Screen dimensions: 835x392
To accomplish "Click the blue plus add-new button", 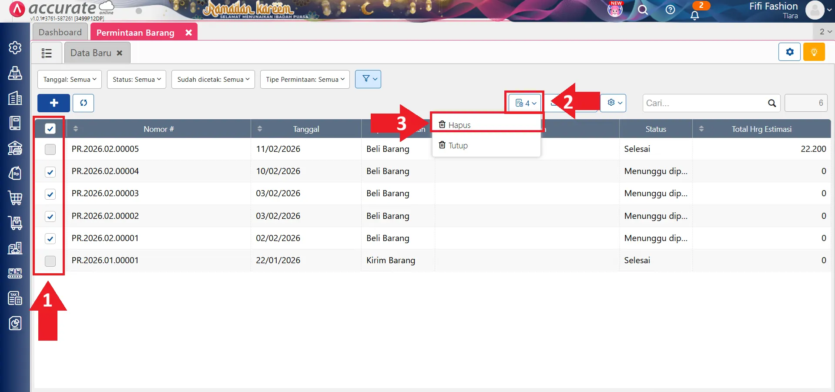I will pos(54,103).
